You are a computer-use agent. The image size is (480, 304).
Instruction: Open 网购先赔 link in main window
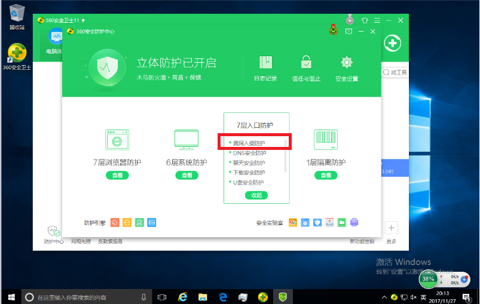(81, 241)
